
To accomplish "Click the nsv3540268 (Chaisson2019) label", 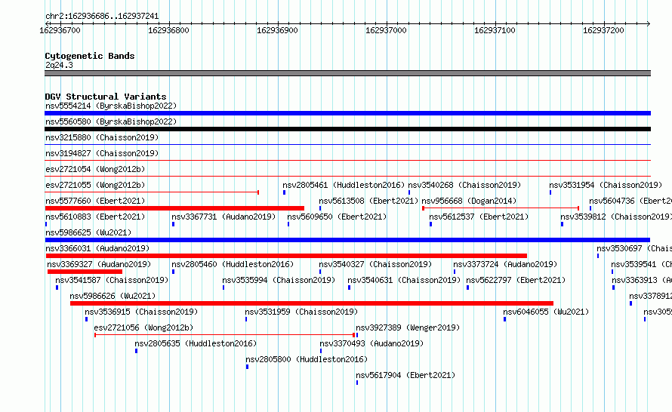I will [464, 185].
